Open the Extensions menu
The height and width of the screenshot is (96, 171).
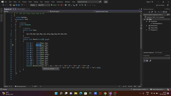click(x=60, y=2)
